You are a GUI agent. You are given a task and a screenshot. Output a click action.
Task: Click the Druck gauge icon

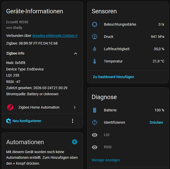pos(94,37)
